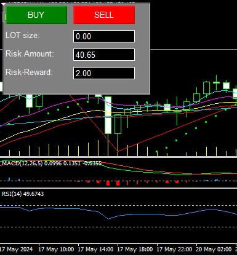Image resolution: width=237 pixels, height=255 pixels.
Task: Select the RSI(14) 49.6743 indicator label
Action: [x=23, y=194]
